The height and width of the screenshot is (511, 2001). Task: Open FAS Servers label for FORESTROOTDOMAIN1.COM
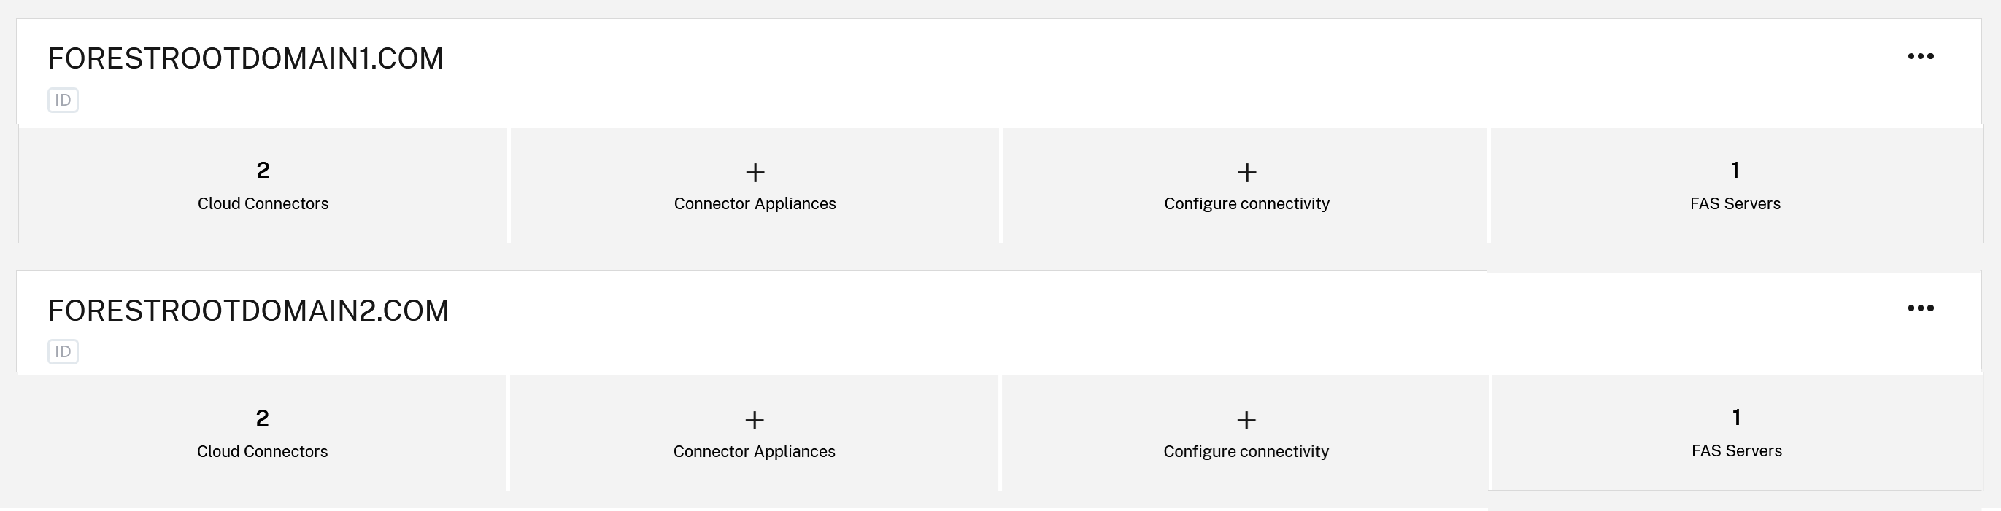(1735, 204)
